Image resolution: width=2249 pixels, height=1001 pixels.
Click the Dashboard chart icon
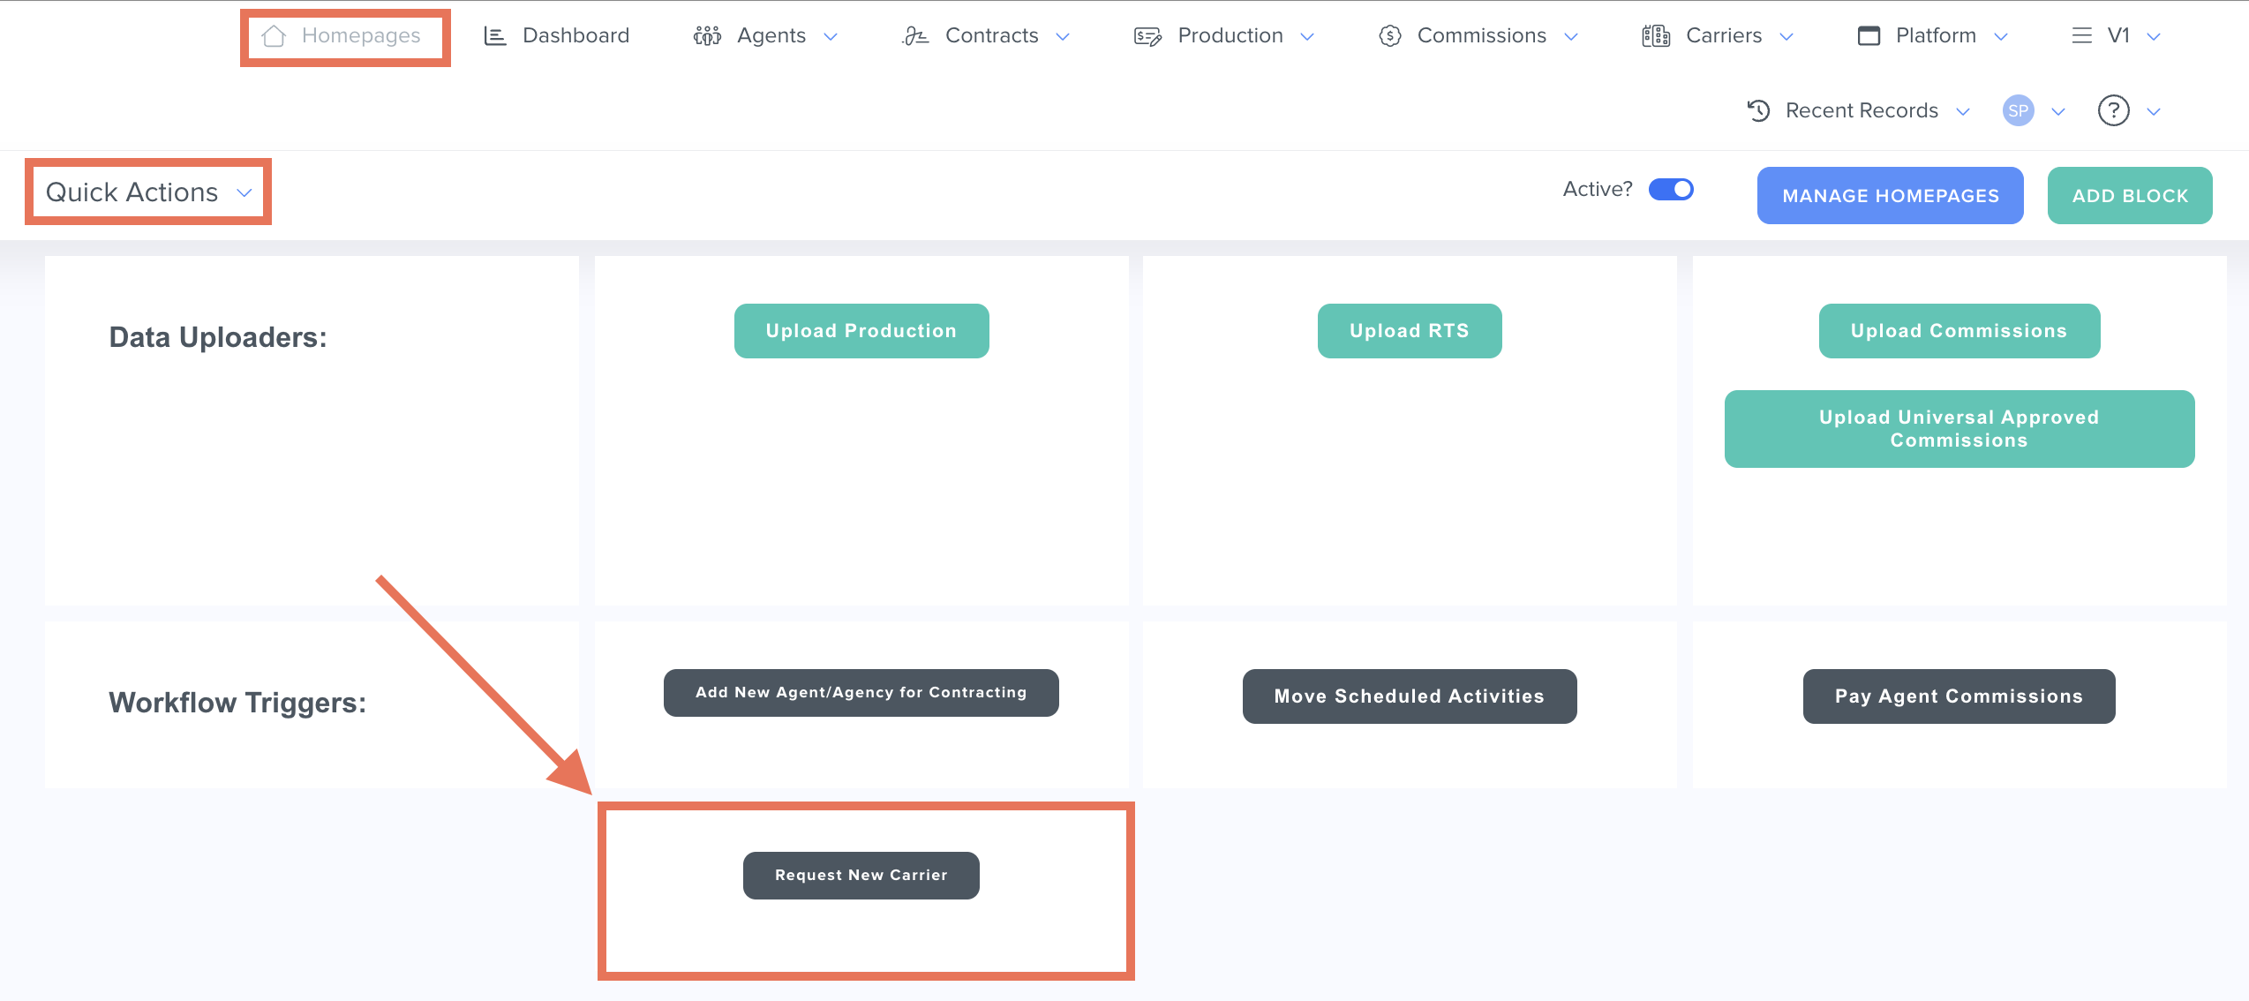[495, 36]
